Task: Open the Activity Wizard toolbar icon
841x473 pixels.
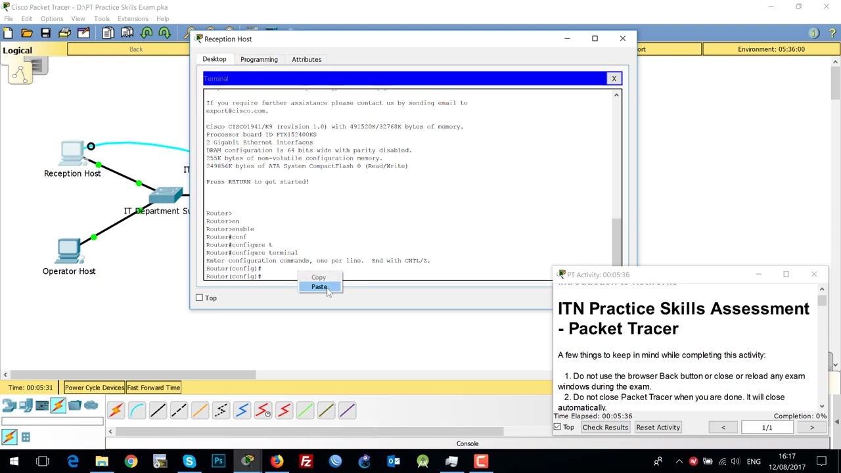Action: pos(83,33)
